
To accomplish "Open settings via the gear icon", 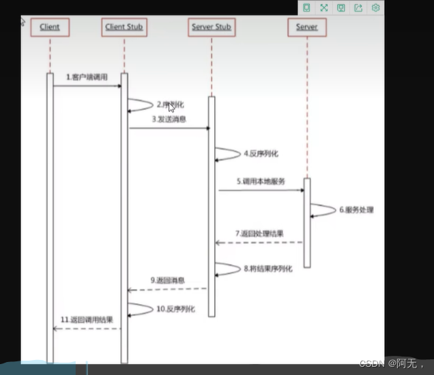I will pos(375,8).
